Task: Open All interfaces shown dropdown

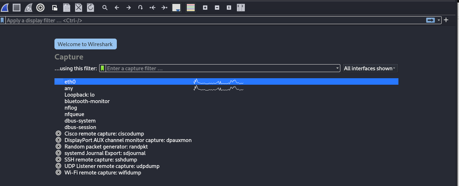Action: pos(370,68)
